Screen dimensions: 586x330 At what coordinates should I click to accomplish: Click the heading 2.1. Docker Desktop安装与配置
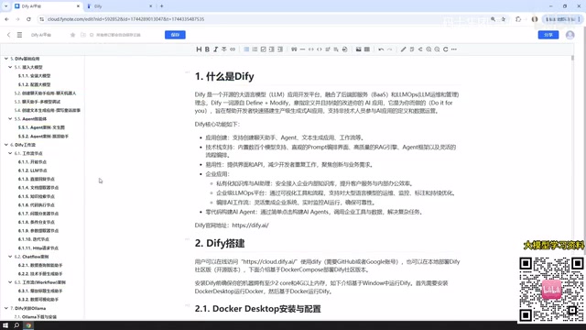tap(258, 309)
